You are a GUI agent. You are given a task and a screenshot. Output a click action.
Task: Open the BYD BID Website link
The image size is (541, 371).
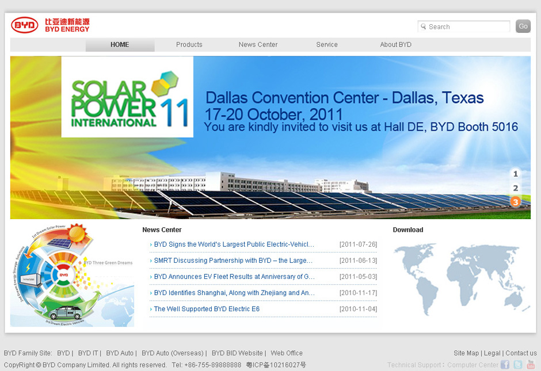point(237,353)
